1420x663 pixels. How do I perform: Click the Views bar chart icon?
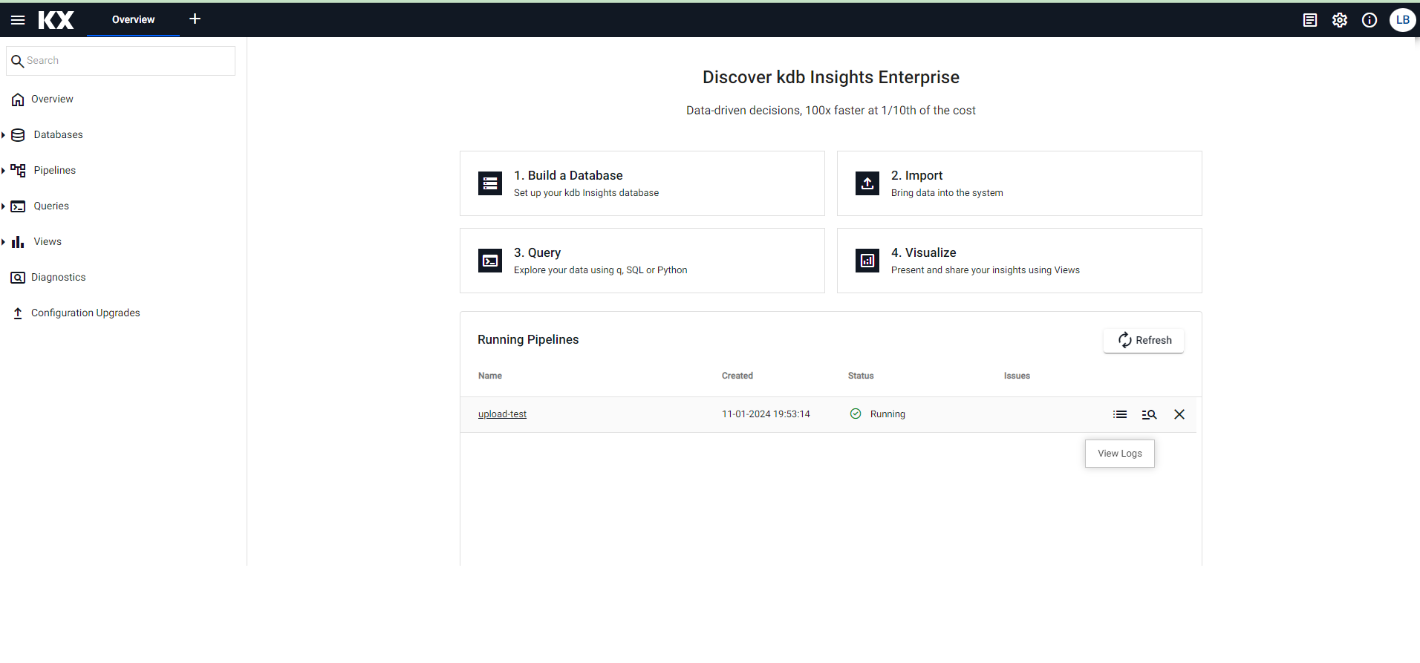(x=18, y=242)
